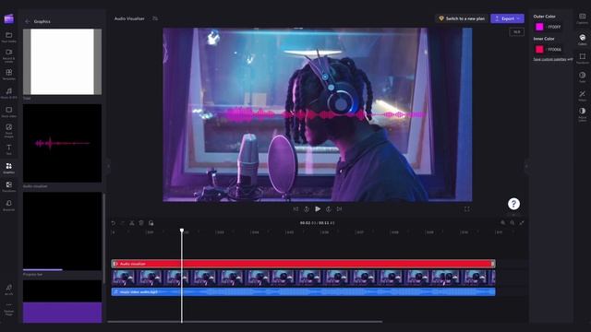Open Stock images in the sidebar
The height and width of the screenshot is (332, 591).
coord(8,130)
